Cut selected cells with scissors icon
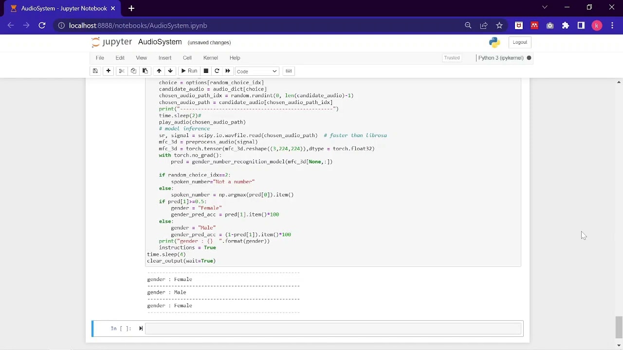Image resolution: width=623 pixels, height=350 pixels. tap(122, 71)
